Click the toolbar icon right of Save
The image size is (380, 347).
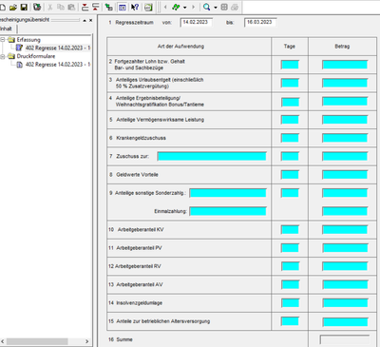pos(37,7)
